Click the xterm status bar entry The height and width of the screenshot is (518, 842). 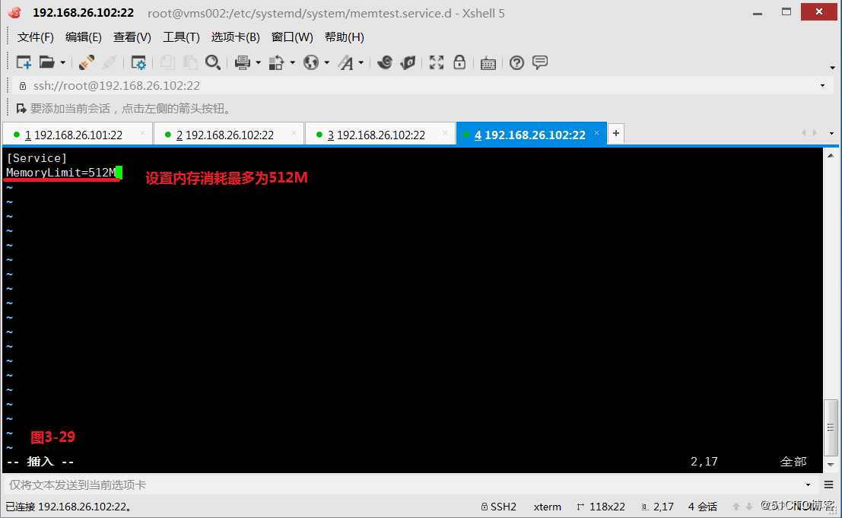[547, 507]
